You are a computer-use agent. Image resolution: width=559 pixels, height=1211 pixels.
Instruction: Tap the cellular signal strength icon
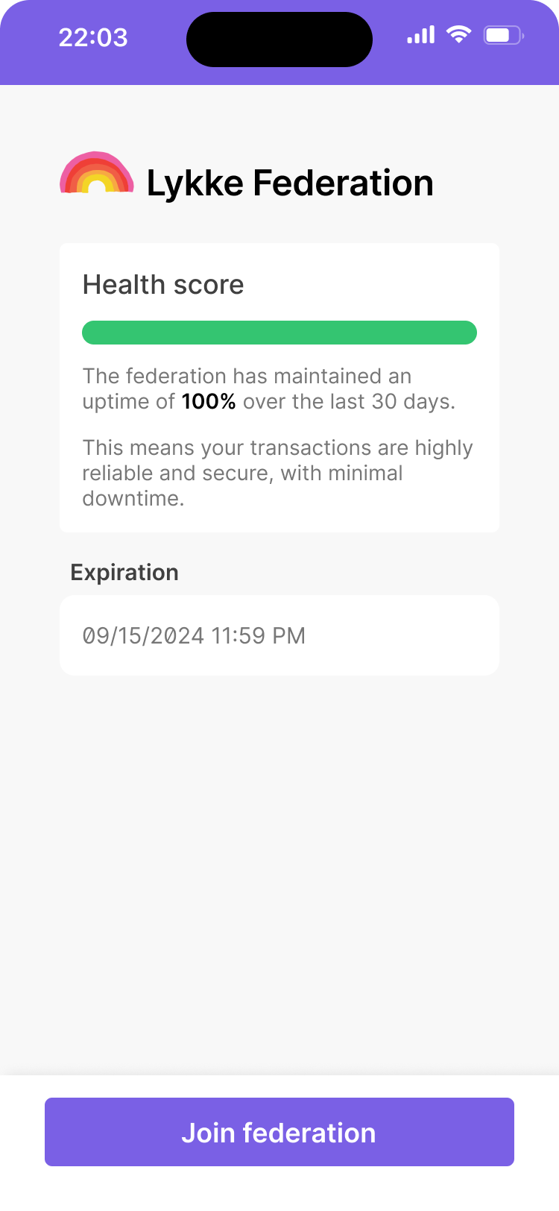click(420, 35)
